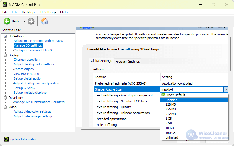Choose 10 GB cache size
The height and width of the screenshot is (146, 234).
pos(194,128)
